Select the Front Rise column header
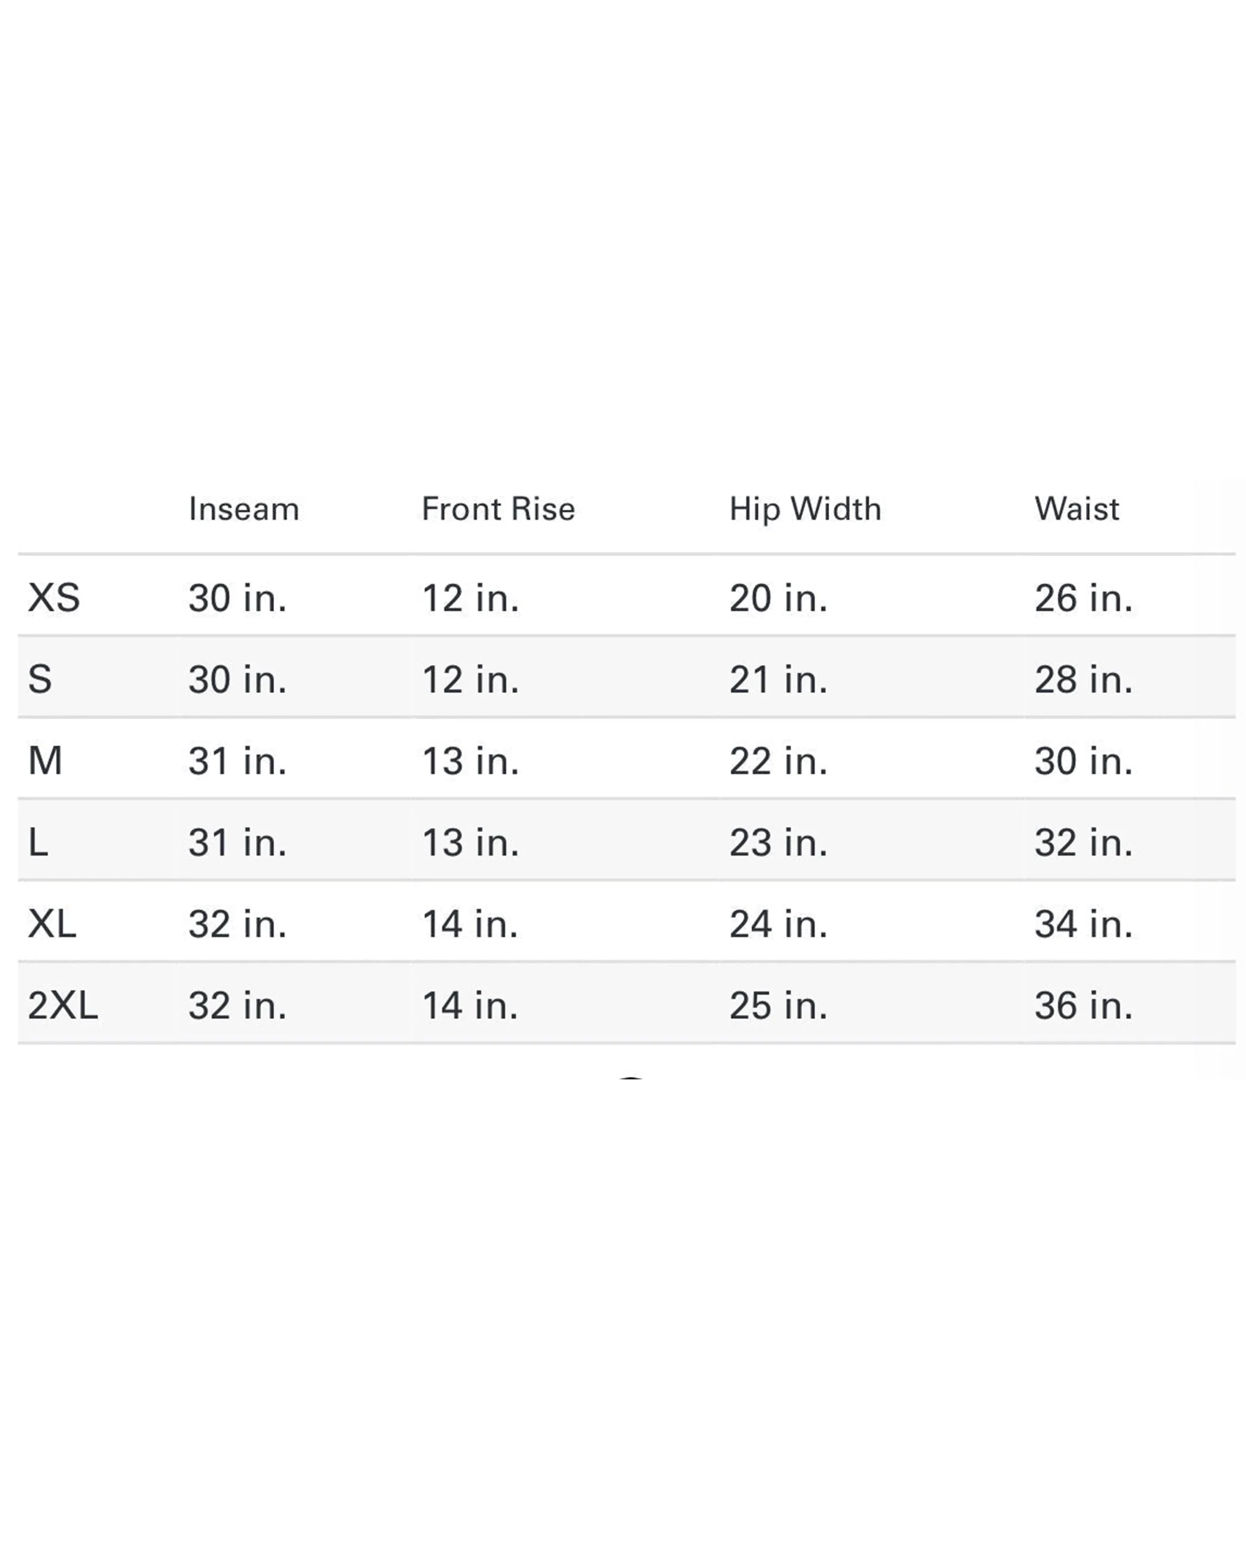 click(x=498, y=509)
